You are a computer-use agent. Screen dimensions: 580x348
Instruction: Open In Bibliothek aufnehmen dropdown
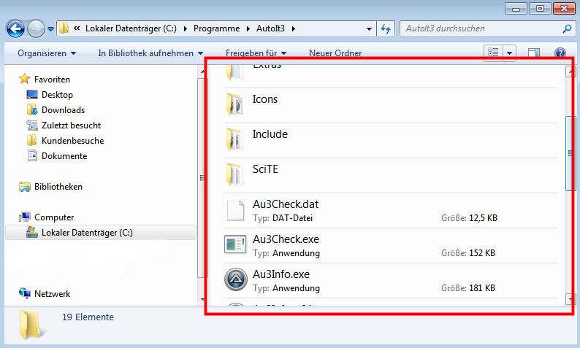coord(150,53)
